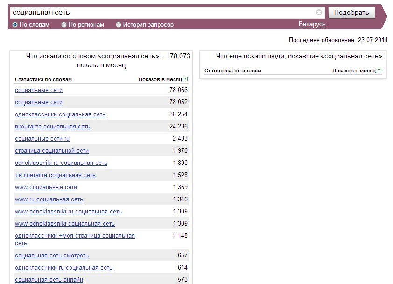Click the value '38 254'
393x284 pixels.
[x=178, y=114]
